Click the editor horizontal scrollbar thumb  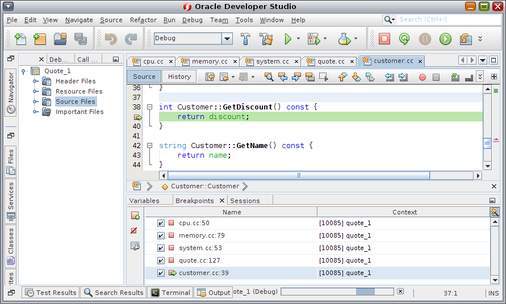tap(299, 176)
